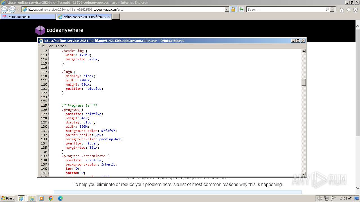
Task: Click the browser Back arrow button
Action: (4, 9)
